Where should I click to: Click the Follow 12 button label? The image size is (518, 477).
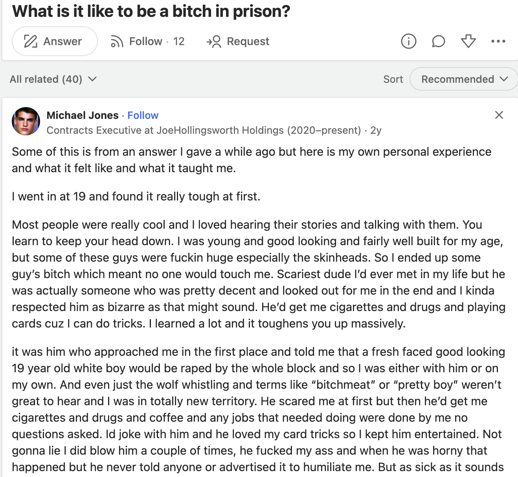(157, 41)
